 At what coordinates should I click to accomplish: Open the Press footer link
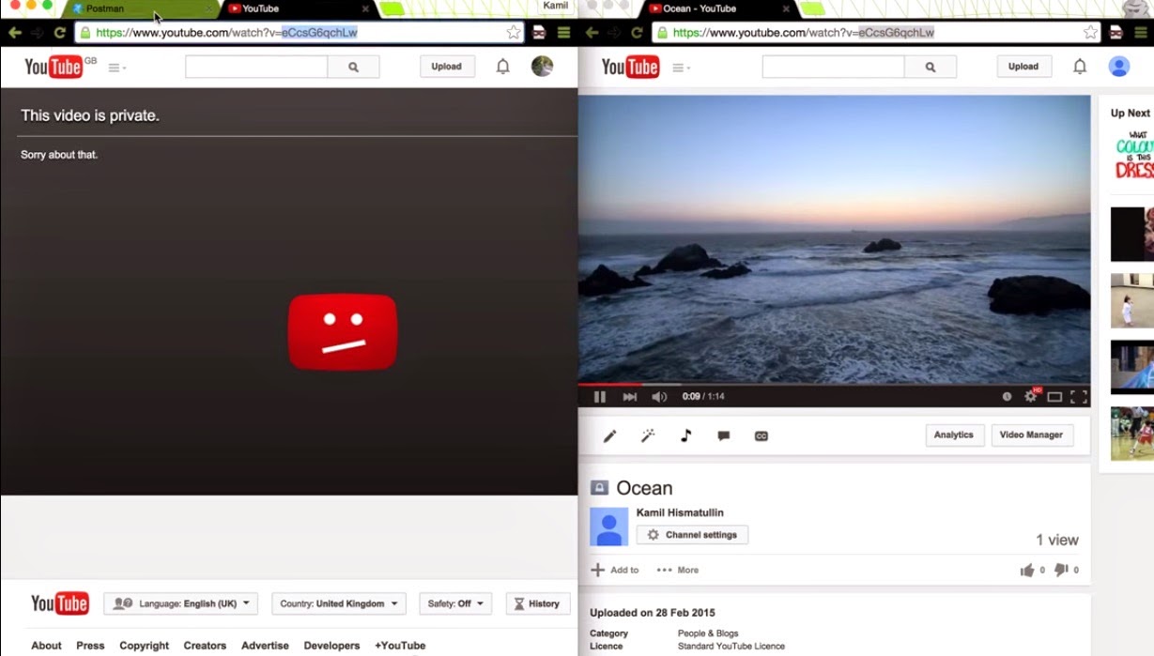[x=90, y=646]
